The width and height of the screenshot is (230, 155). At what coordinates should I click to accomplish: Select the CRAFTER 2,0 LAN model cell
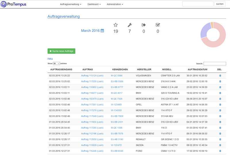click(x=170, y=76)
